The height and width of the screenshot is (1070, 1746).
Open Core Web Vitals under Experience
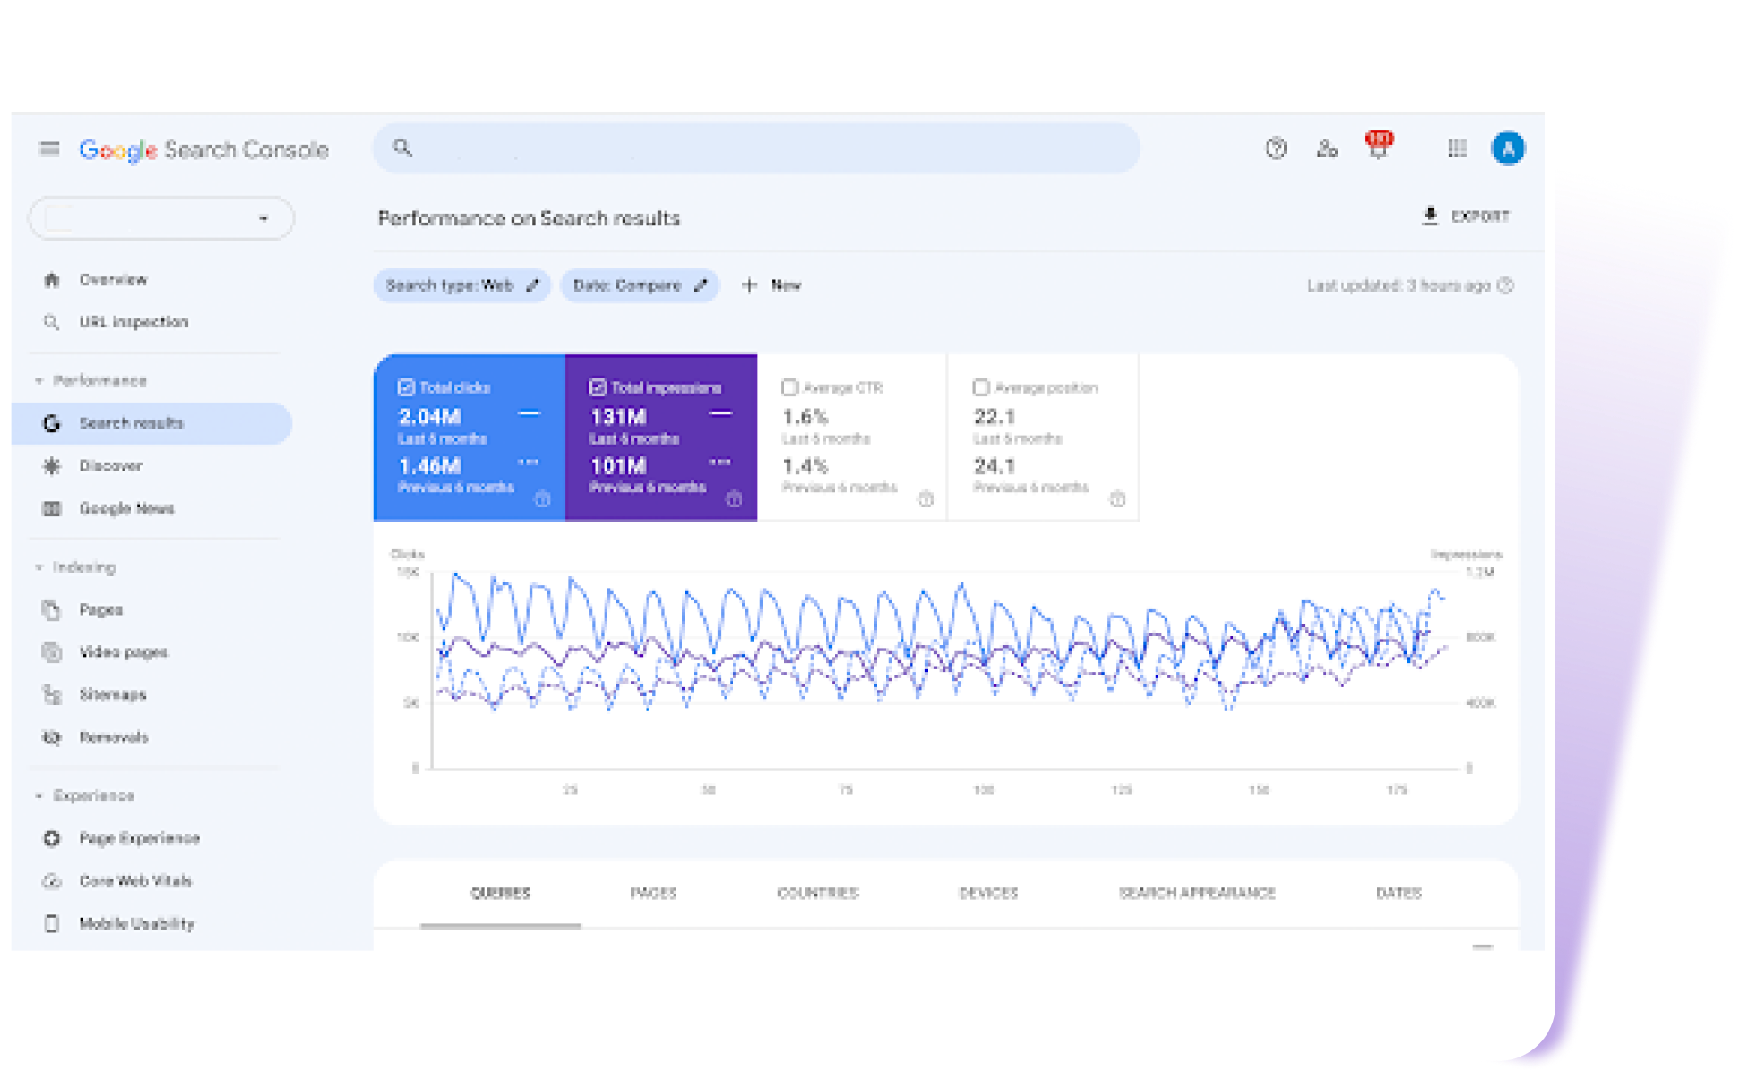click(x=135, y=881)
